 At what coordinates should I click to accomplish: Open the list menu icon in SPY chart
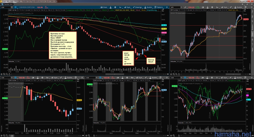(x=251, y=7)
